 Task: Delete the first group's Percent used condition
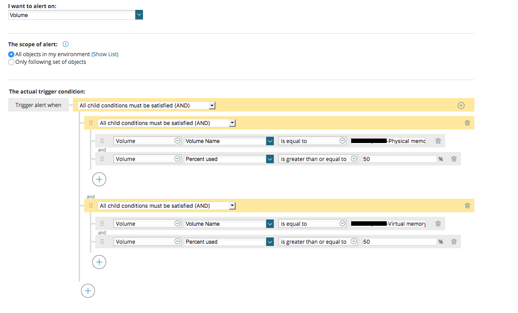(x=454, y=159)
